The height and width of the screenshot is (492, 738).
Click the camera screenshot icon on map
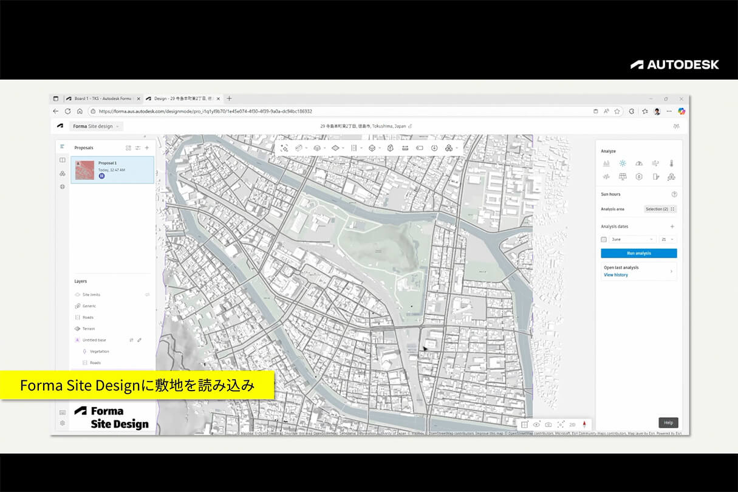(x=548, y=425)
